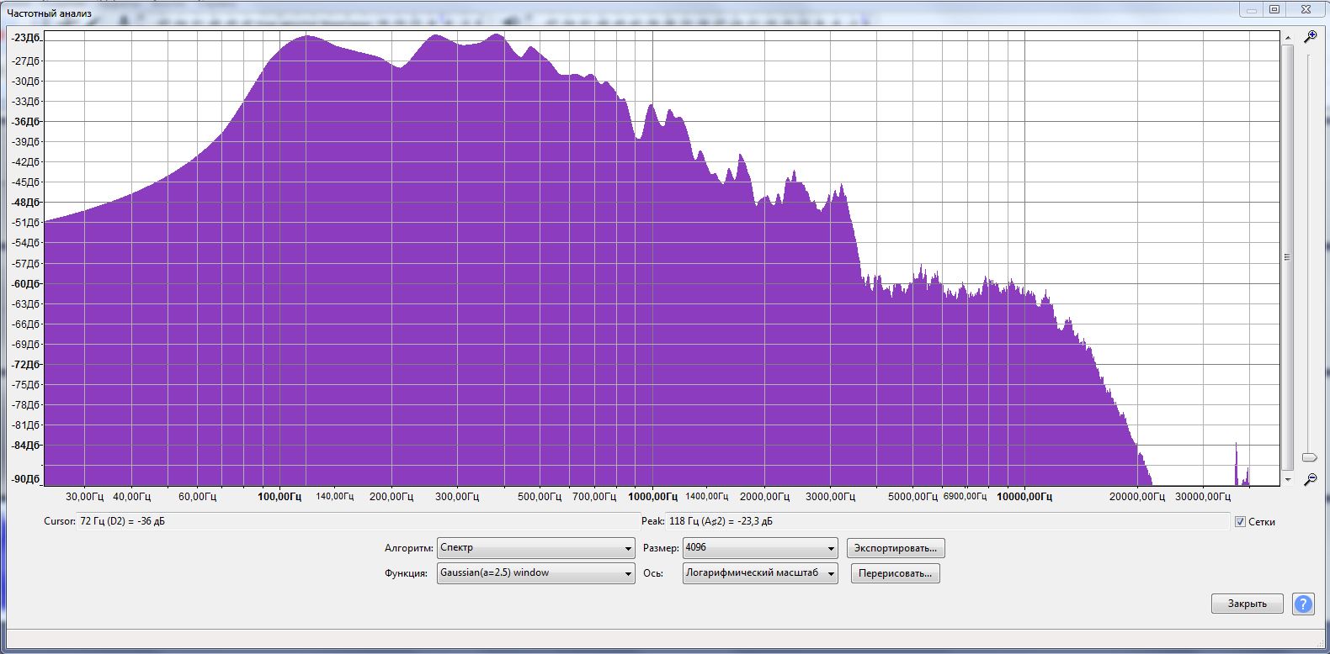Viewport: 1330px width, 654px height.
Task: Click the Закрыть button
Action: tap(1247, 604)
